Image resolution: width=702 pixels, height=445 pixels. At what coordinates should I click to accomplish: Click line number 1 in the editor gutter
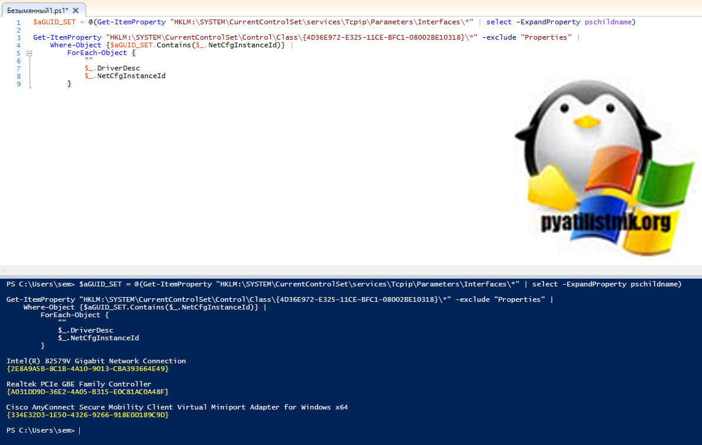click(x=18, y=22)
